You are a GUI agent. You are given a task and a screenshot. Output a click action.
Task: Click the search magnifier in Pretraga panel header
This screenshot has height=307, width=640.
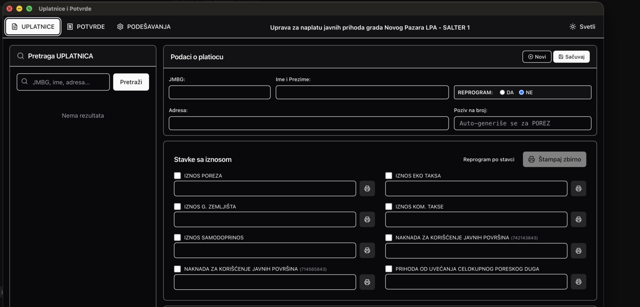coord(20,56)
